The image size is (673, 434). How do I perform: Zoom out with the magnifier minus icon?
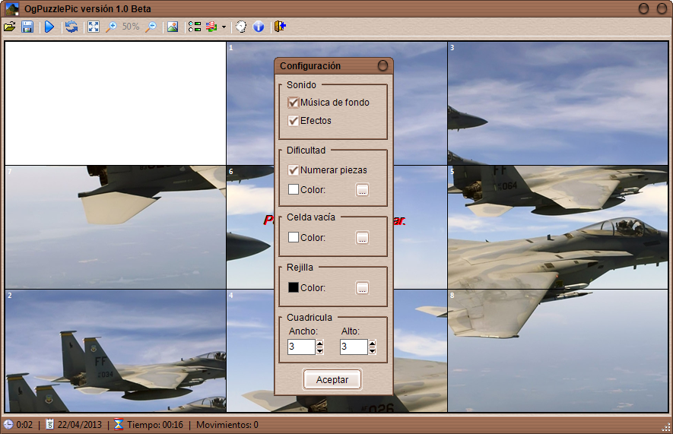click(151, 27)
